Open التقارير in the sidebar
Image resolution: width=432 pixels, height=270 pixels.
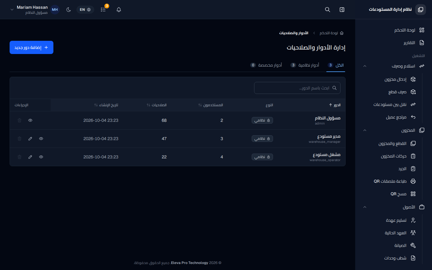pos(394,43)
